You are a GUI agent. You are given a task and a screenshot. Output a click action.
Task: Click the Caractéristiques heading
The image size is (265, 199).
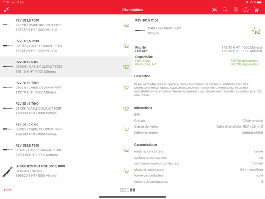pos(146,145)
